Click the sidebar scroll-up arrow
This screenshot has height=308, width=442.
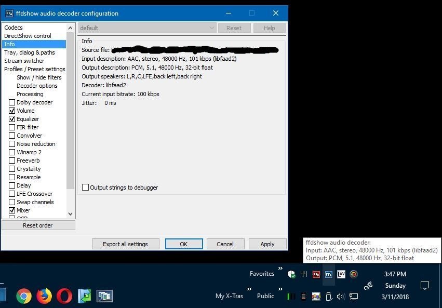click(x=70, y=28)
